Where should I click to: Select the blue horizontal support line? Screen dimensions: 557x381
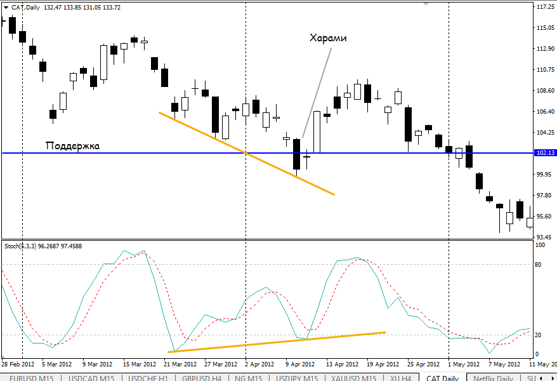coord(159,153)
